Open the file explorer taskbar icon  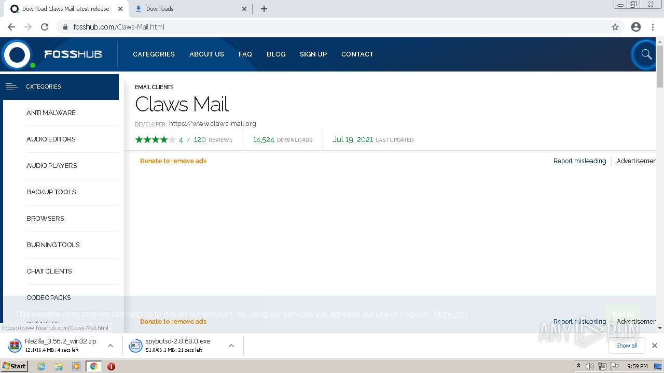tap(59, 366)
